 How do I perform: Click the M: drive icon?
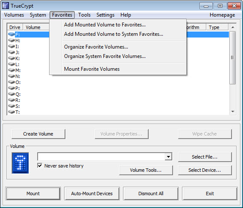(x=11, y=70)
